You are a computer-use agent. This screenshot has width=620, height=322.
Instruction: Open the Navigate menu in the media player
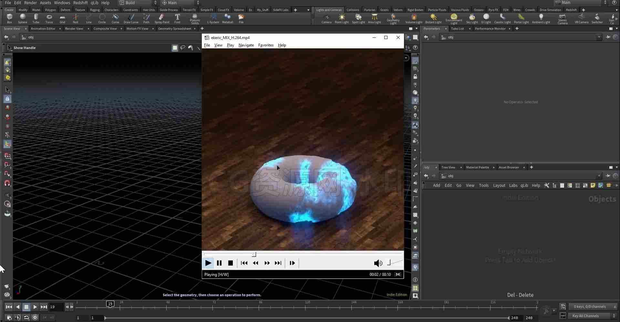click(x=246, y=45)
